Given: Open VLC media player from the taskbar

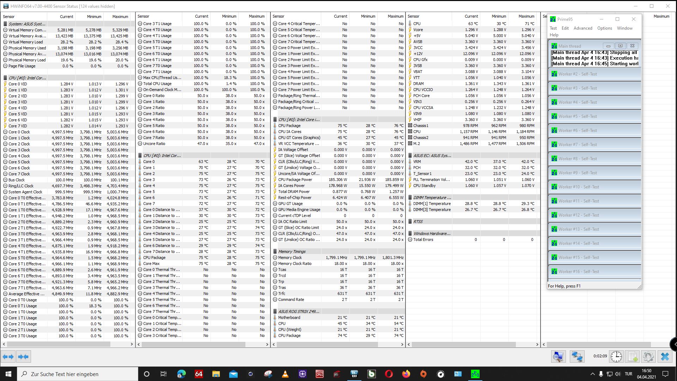Looking at the screenshot, I should point(285,374).
